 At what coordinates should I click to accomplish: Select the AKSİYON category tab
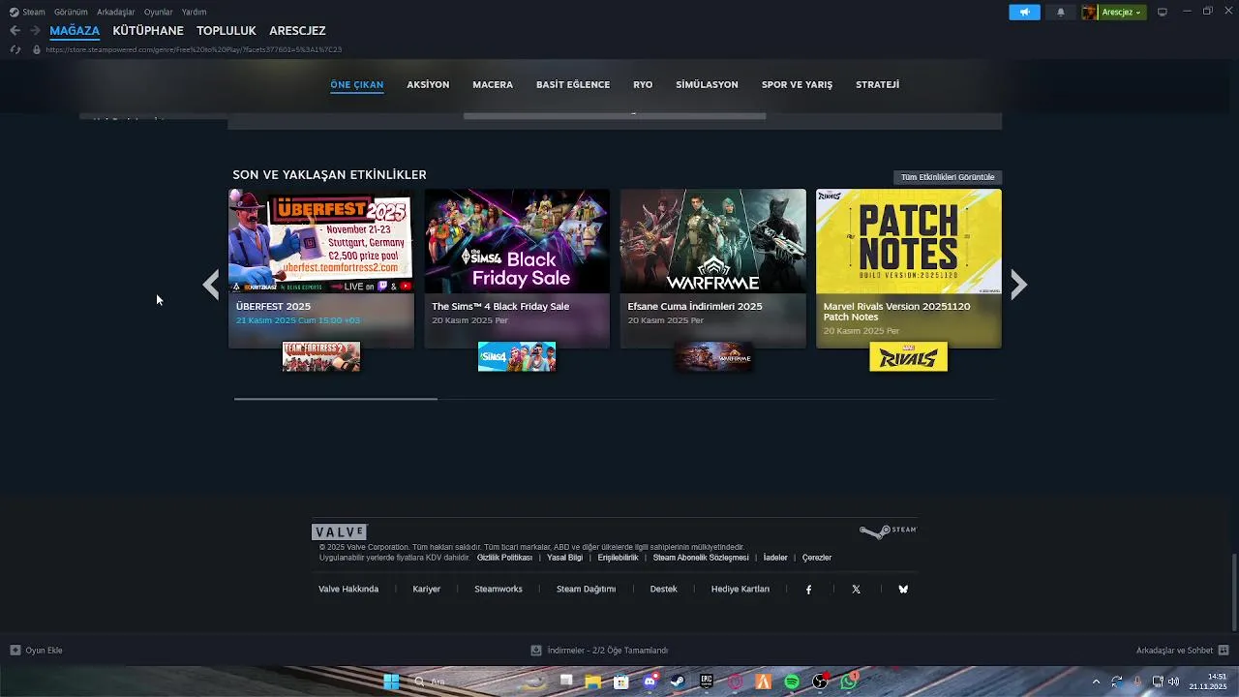pyautogui.click(x=428, y=84)
